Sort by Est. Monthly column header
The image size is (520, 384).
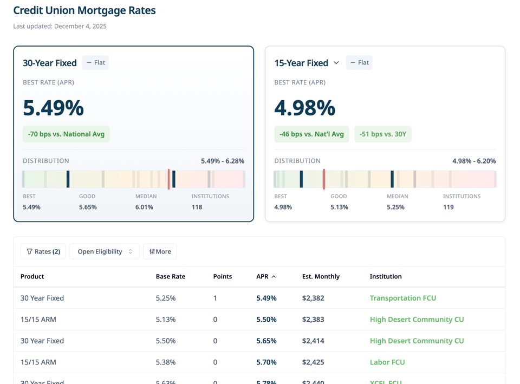point(321,276)
